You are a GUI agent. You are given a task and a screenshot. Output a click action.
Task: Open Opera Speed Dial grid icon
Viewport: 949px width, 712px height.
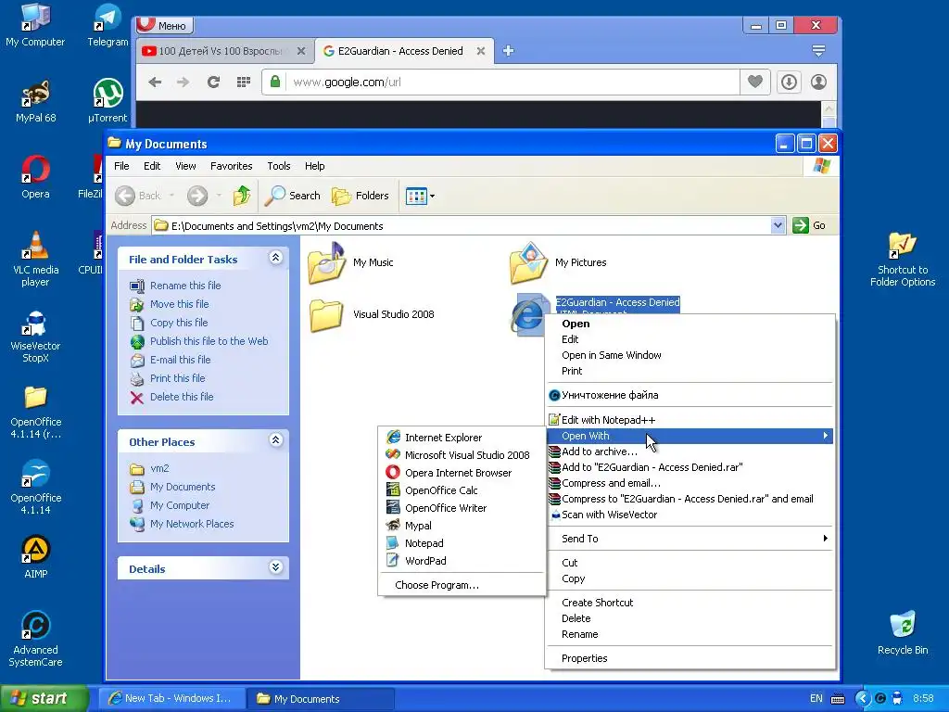244,82
